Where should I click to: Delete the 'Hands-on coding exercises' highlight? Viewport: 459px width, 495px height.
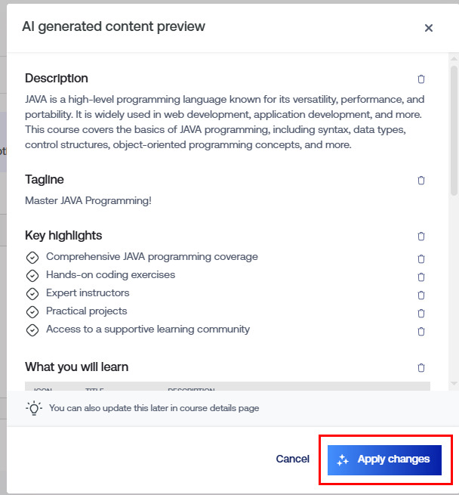pos(421,277)
